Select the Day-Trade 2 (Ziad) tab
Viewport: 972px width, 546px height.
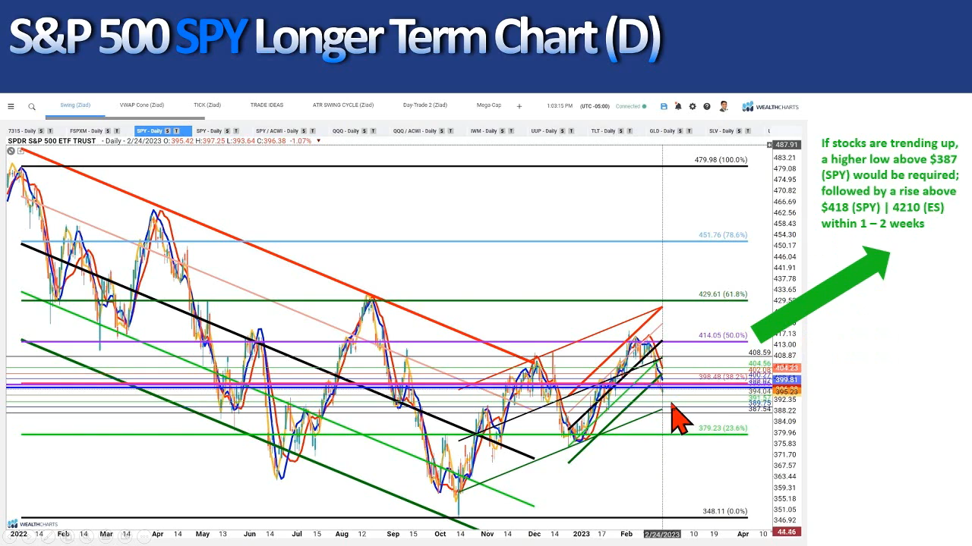(x=425, y=105)
